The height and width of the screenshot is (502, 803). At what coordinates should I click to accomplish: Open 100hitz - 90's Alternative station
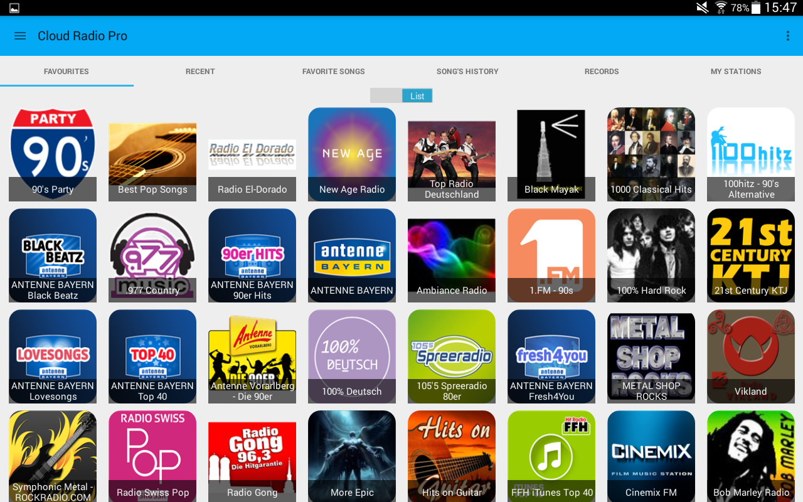(751, 154)
